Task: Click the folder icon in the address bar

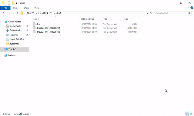Action: (x=22, y=13)
